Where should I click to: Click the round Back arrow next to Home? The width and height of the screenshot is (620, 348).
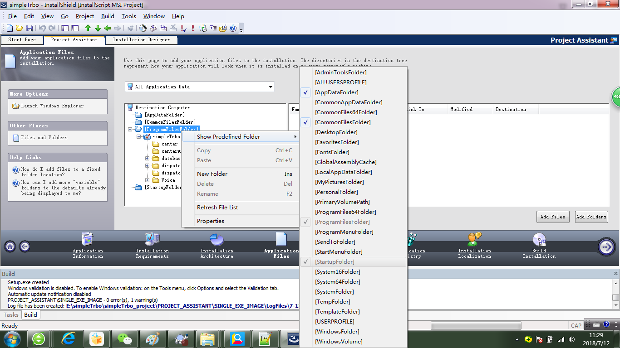pyautogui.click(x=25, y=246)
